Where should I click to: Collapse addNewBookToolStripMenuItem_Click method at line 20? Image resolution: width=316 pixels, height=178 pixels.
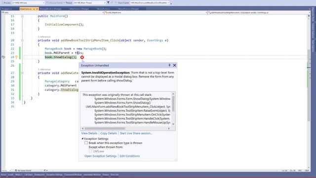coord(22,41)
